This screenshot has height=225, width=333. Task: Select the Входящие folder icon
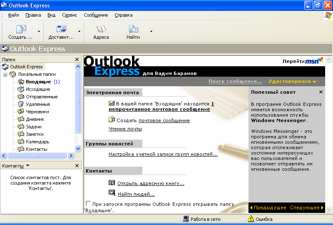pos(21,82)
